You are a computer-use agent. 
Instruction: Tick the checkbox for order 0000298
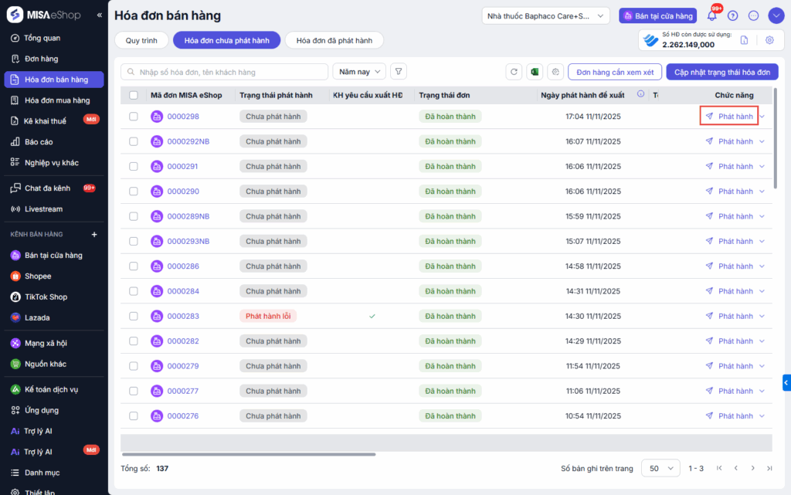click(134, 117)
